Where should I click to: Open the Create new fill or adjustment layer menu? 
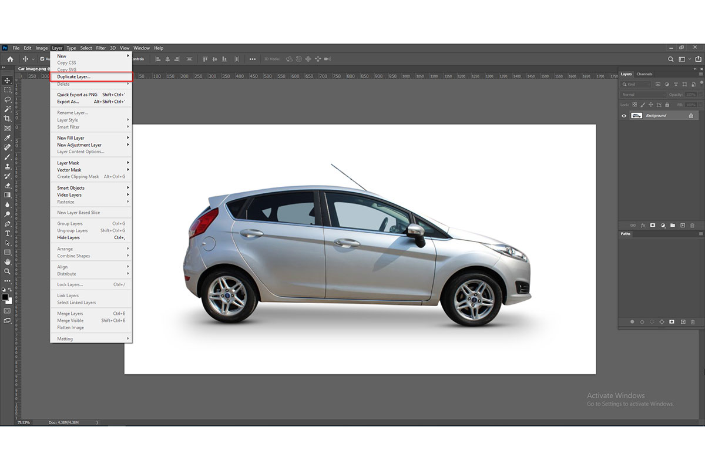(663, 226)
